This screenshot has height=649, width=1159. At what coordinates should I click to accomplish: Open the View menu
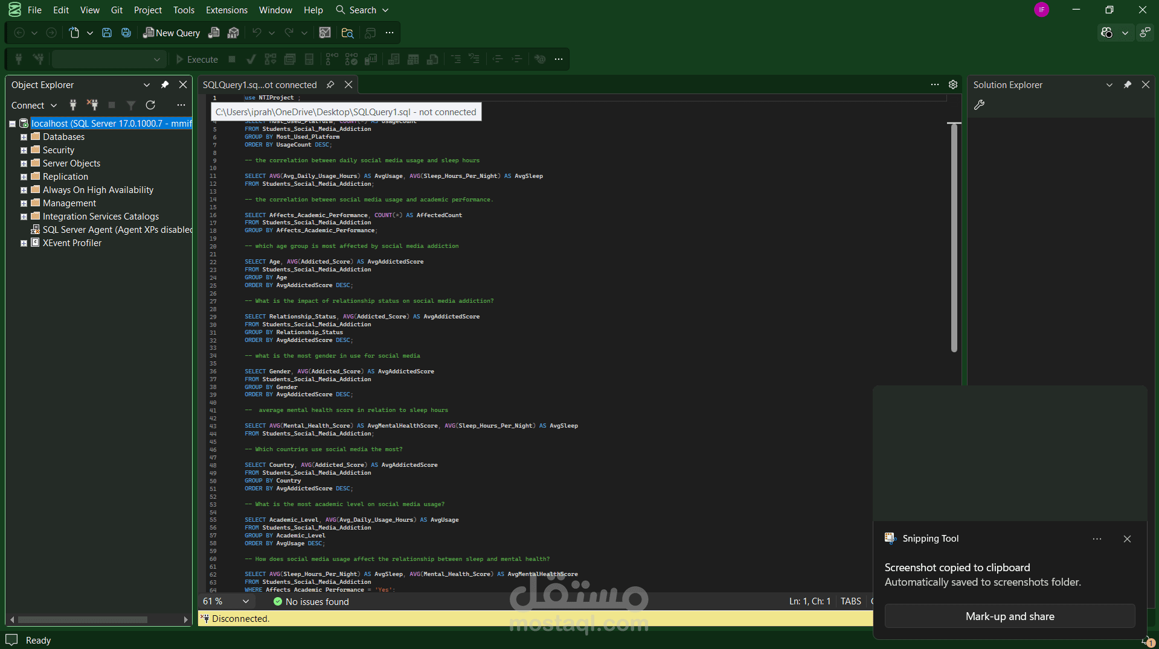click(90, 10)
